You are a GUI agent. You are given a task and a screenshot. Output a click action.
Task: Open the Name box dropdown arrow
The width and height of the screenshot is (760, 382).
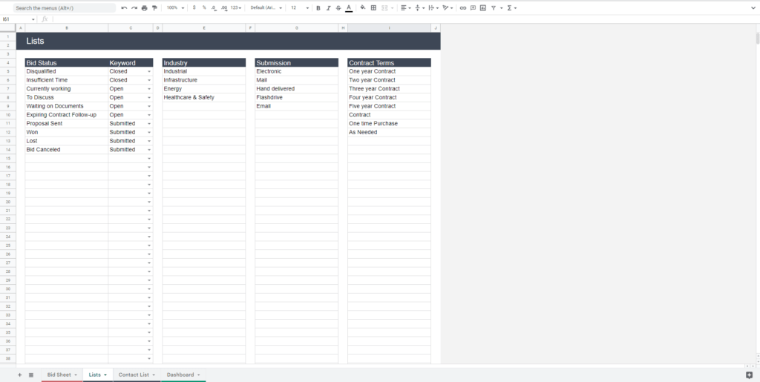(x=33, y=19)
